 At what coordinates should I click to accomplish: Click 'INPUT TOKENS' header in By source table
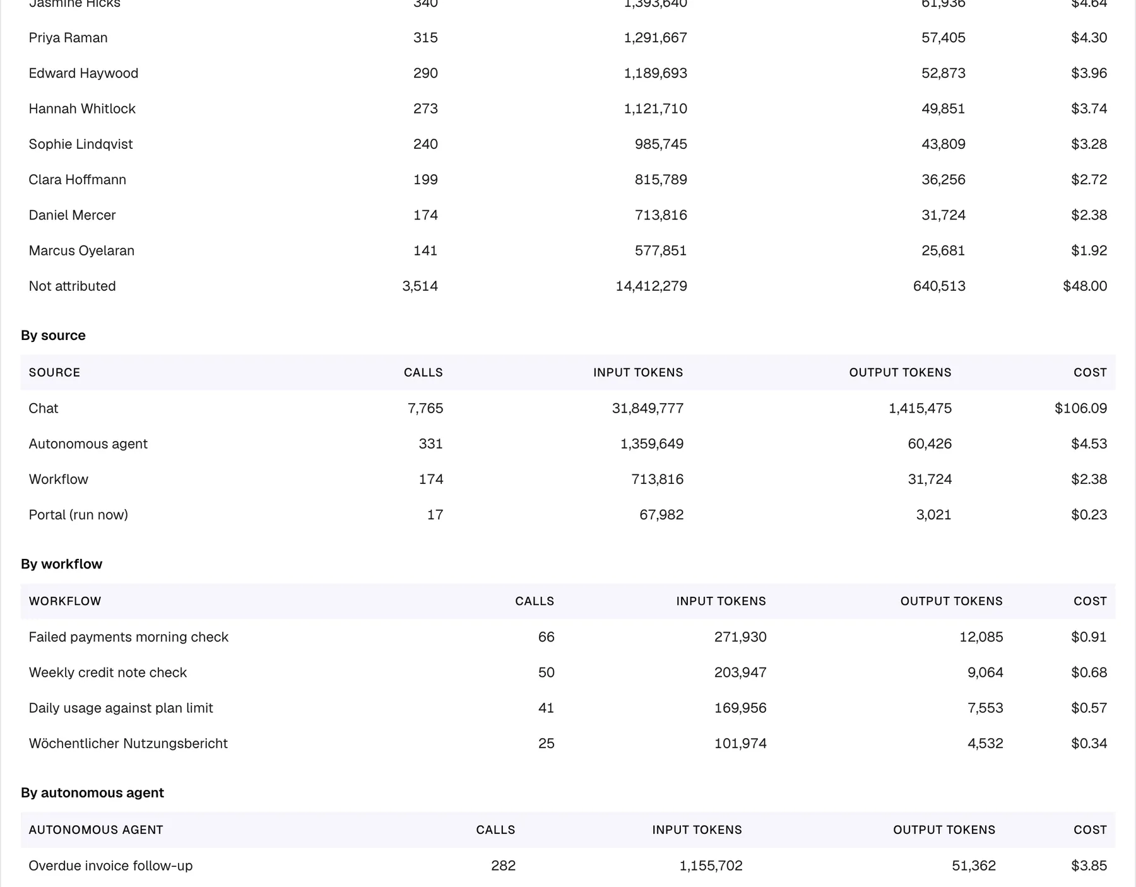[x=638, y=372]
